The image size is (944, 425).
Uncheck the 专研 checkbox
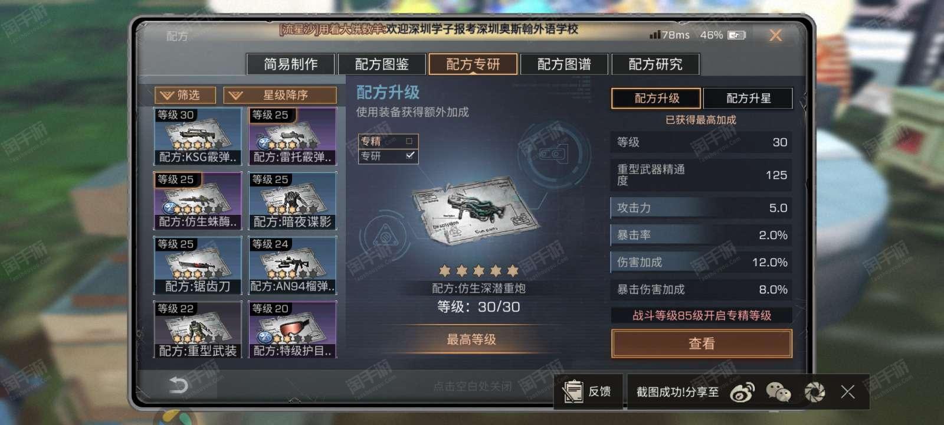(410, 155)
